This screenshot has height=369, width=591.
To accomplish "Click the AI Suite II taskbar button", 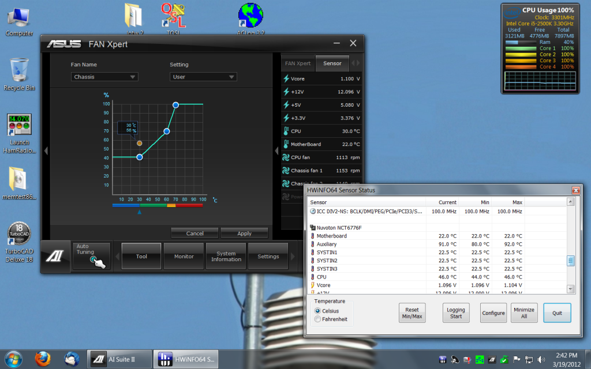I will 119,359.
